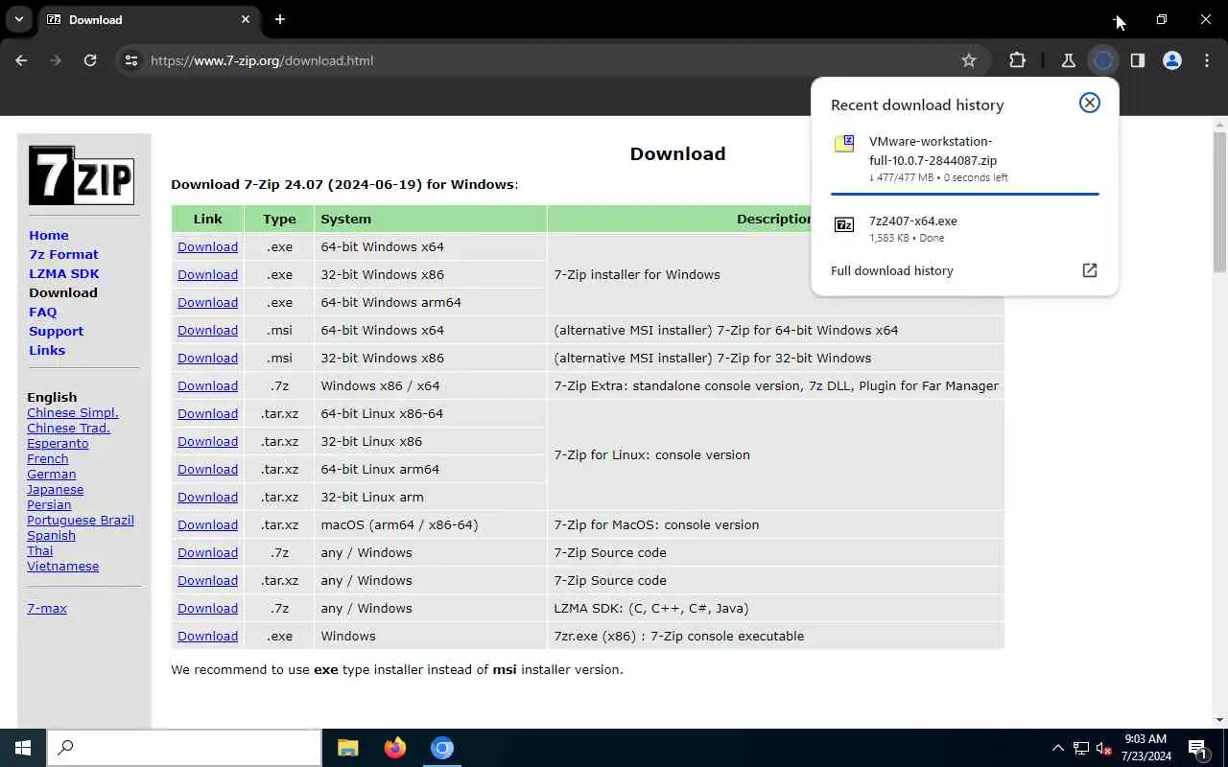
Task: Switch language to Spanish
Action: coord(51,535)
